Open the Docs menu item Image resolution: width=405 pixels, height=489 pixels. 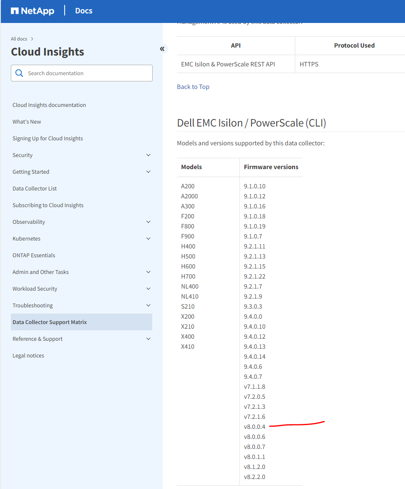coord(83,11)
